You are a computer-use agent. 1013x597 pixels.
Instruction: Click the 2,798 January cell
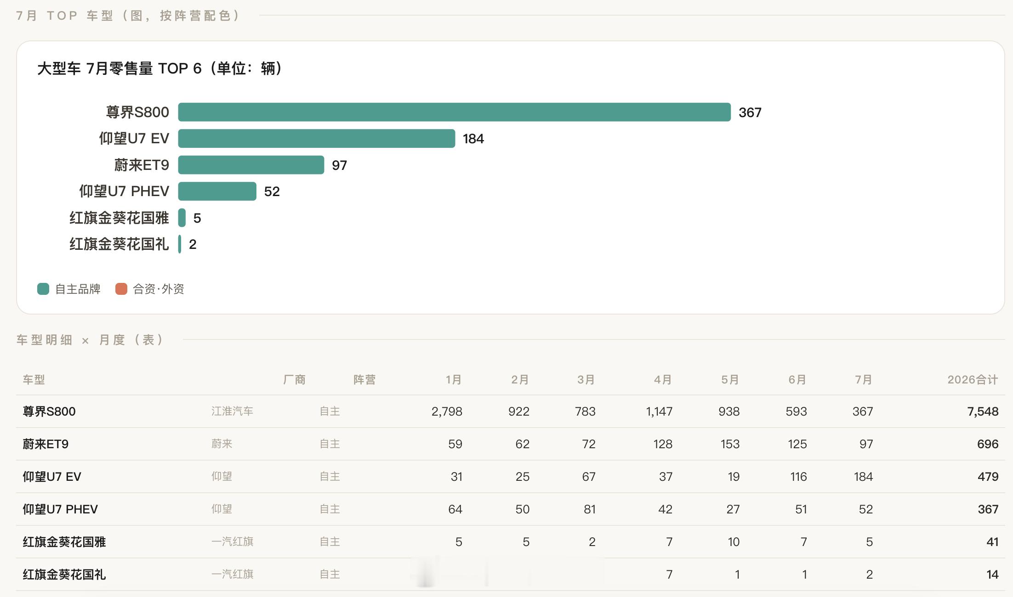[447, 411]
